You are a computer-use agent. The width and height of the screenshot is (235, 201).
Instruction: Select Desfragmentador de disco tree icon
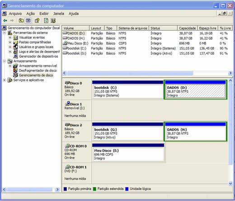click(15, 70)
